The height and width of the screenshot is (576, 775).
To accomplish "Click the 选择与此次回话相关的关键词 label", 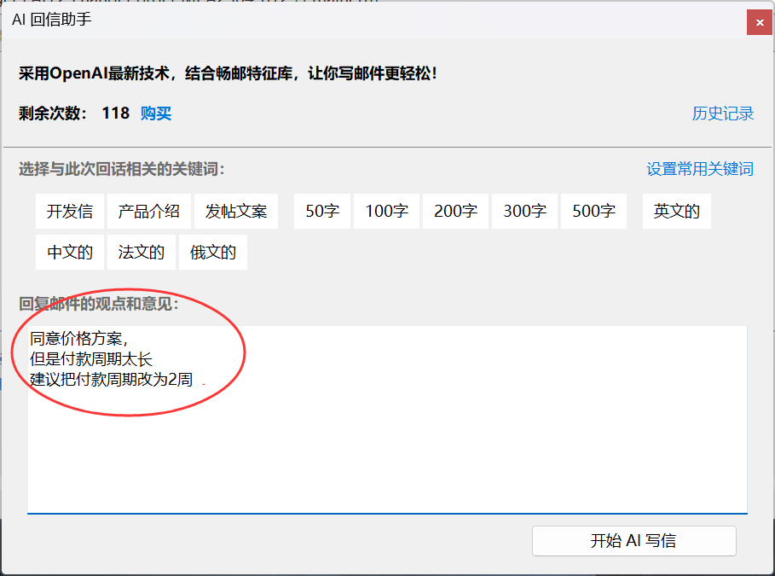I will [122, 169].
